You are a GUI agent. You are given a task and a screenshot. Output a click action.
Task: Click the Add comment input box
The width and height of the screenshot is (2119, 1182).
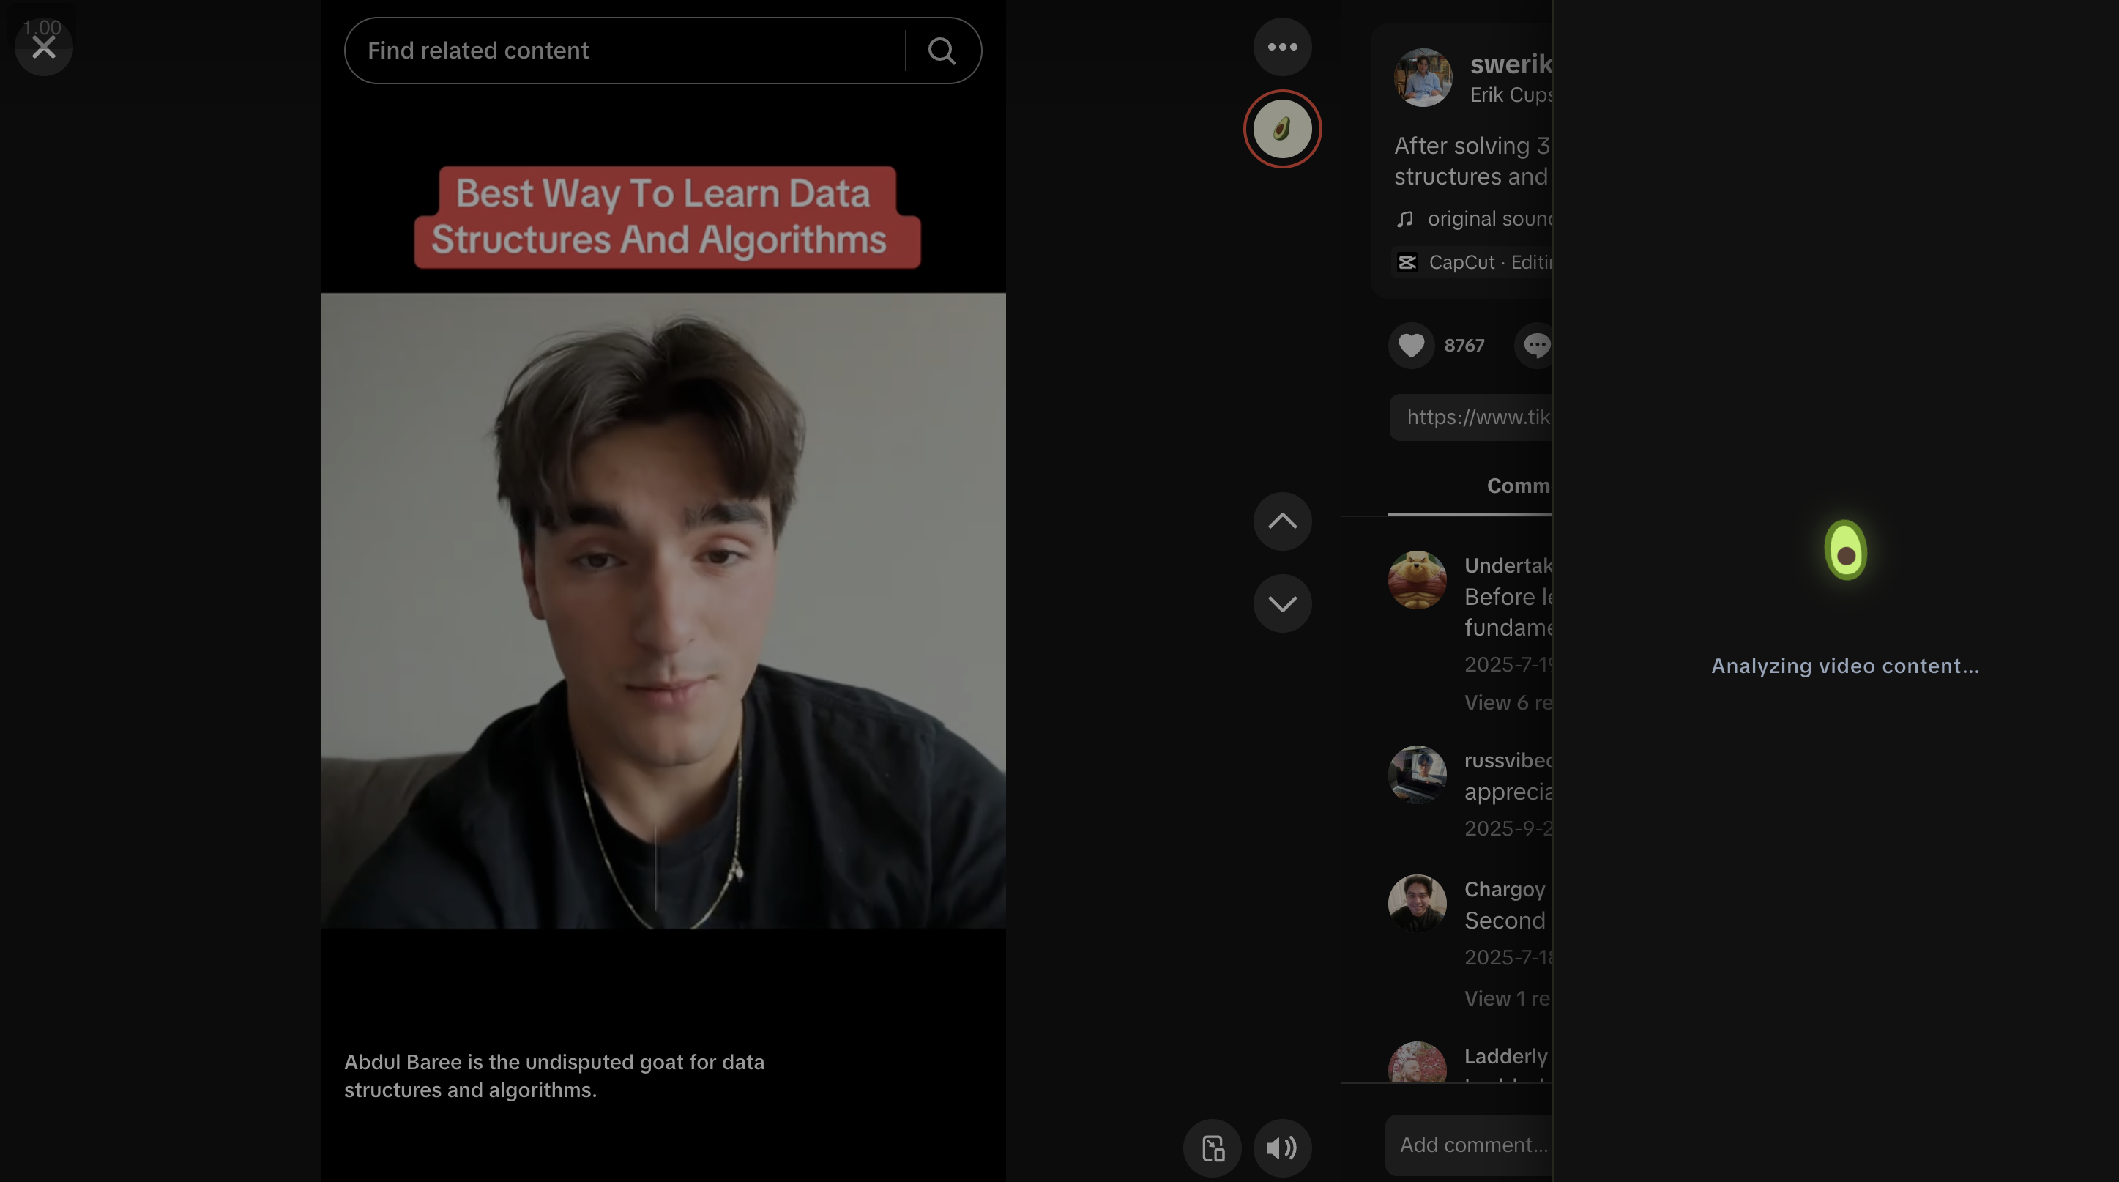tap(1472, 1145)
